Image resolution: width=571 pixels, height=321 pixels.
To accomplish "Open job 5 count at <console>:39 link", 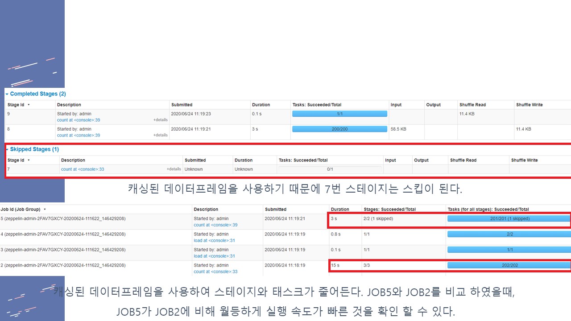I will [215, 225].
